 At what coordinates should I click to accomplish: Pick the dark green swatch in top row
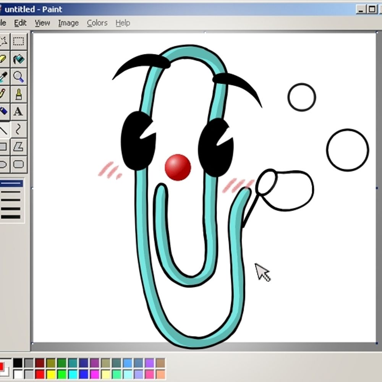(x=62, y=363)
